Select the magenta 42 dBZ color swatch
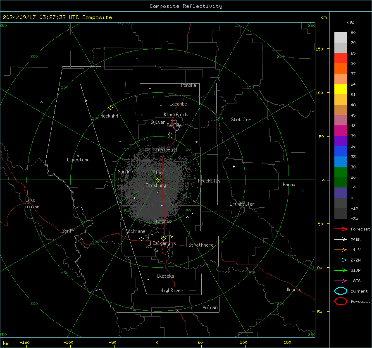372x348 pixels. pos(341,131)
